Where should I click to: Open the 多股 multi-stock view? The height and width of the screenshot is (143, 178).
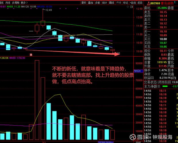pyautogui.click(x=97, y=3)
